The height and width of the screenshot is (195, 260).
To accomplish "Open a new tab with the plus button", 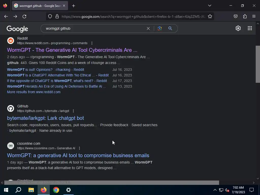I will point(73,6).
